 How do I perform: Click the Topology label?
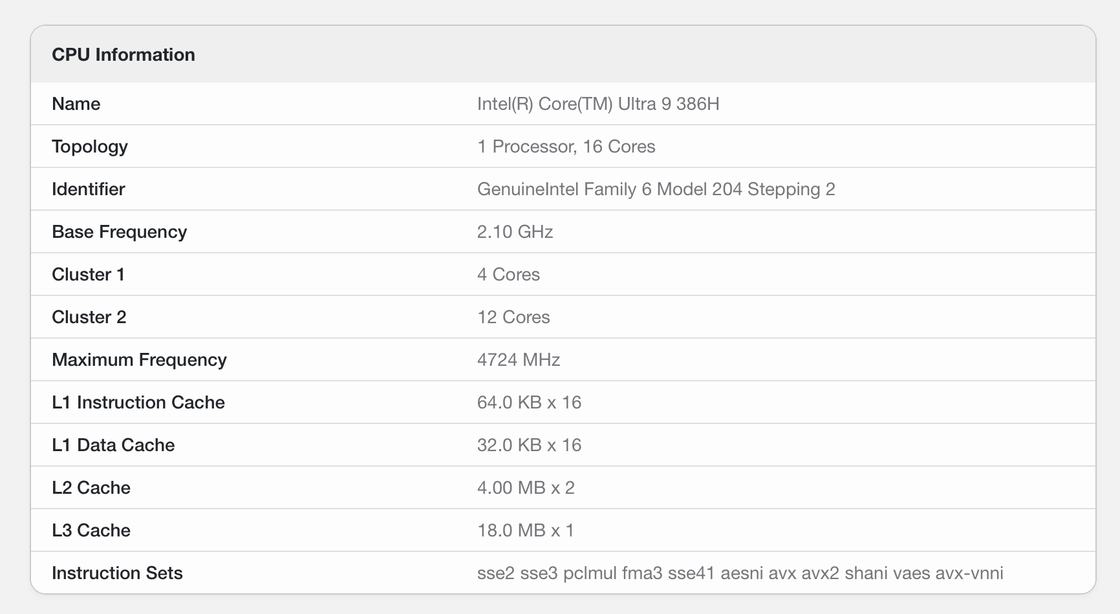click(x=89, y=147)
